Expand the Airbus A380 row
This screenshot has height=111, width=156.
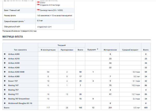pos(5,76)
